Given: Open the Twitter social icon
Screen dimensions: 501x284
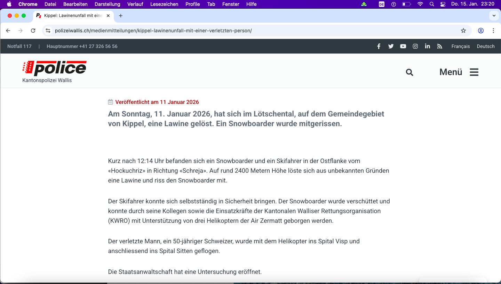Looking at the screenshot, I should pyautogui.click(x=391, y=46).
